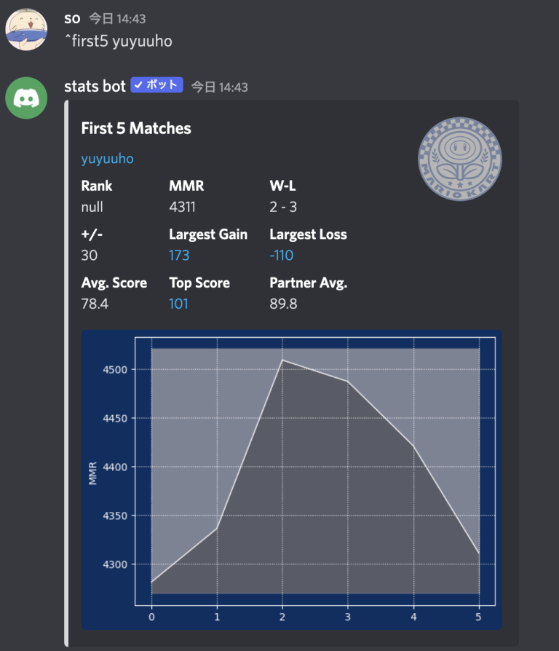Click the Mario Kart rank emblem thumbnail
The height and width of the screenshot is (651, 559).
(460, 159)
